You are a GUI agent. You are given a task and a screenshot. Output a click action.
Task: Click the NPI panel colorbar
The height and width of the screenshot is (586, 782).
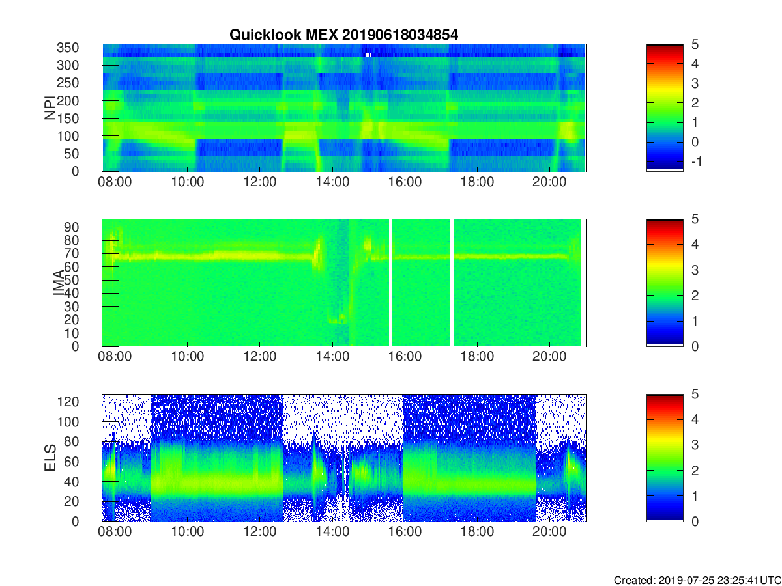[665, 107]
